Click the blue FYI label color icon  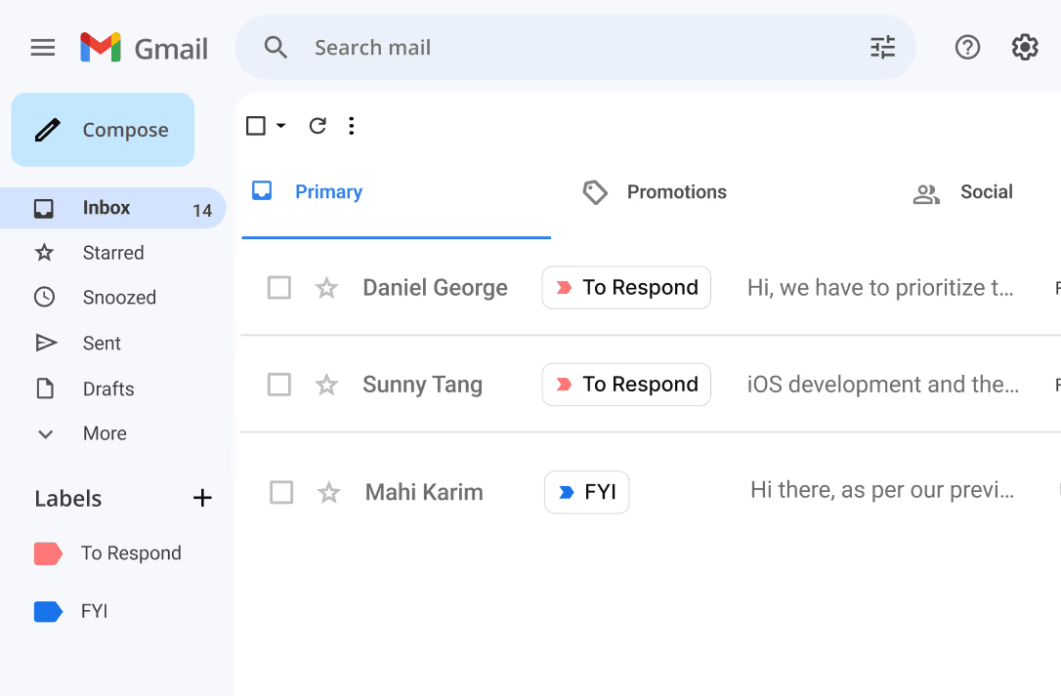(x=48, y=611)
